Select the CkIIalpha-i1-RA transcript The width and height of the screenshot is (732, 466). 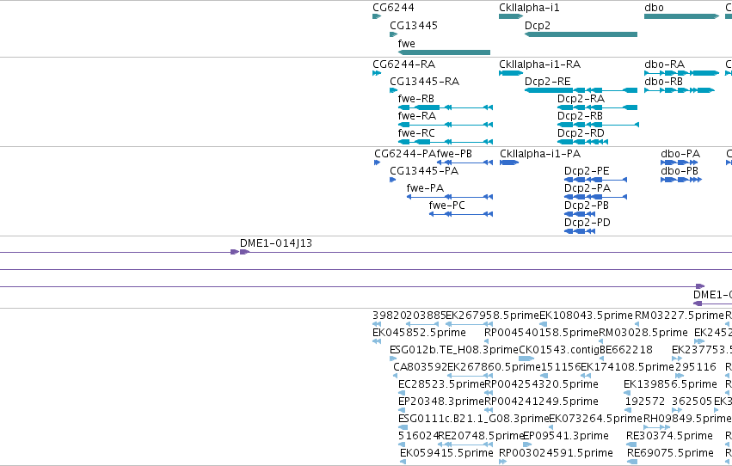511,73
